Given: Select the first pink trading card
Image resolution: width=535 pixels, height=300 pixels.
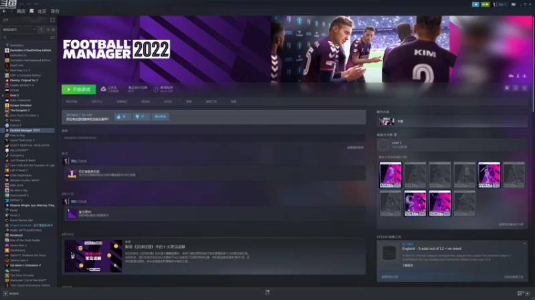Looking at the screenshot, I should (391, 175).
